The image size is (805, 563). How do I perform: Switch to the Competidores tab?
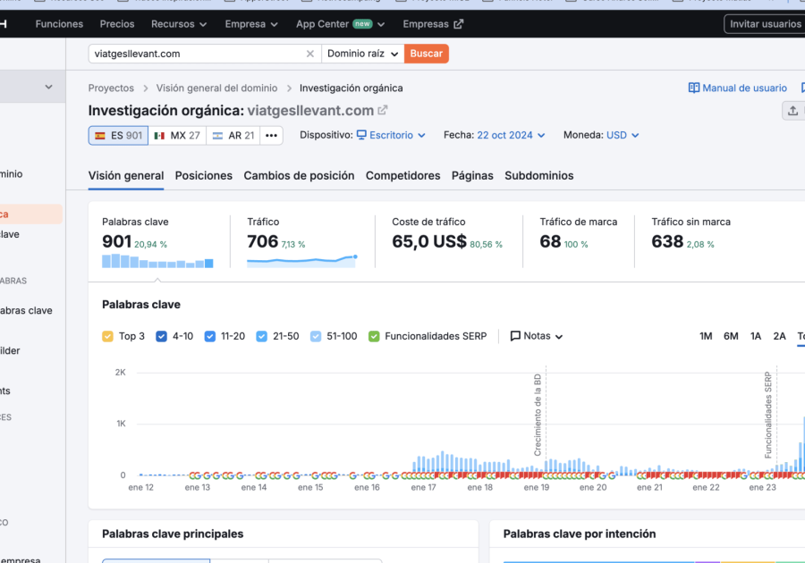coord(403,175)
